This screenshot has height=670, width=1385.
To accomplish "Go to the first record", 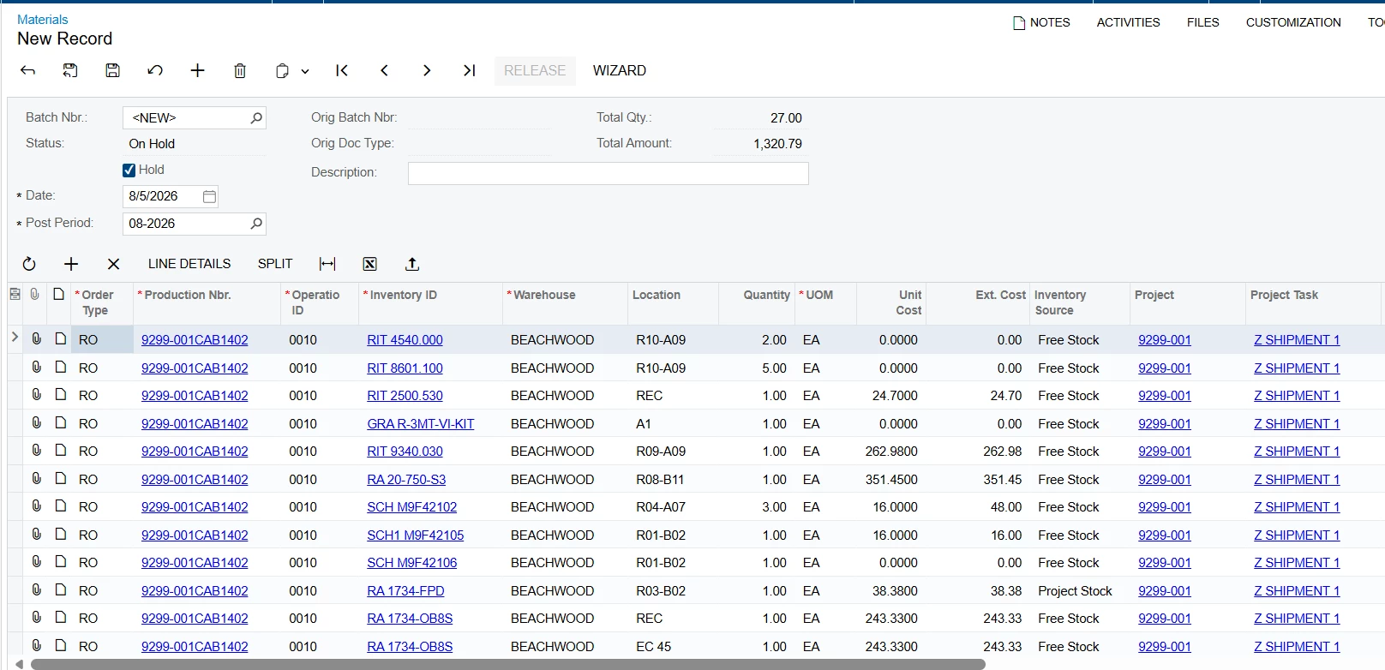I will 342,70.
